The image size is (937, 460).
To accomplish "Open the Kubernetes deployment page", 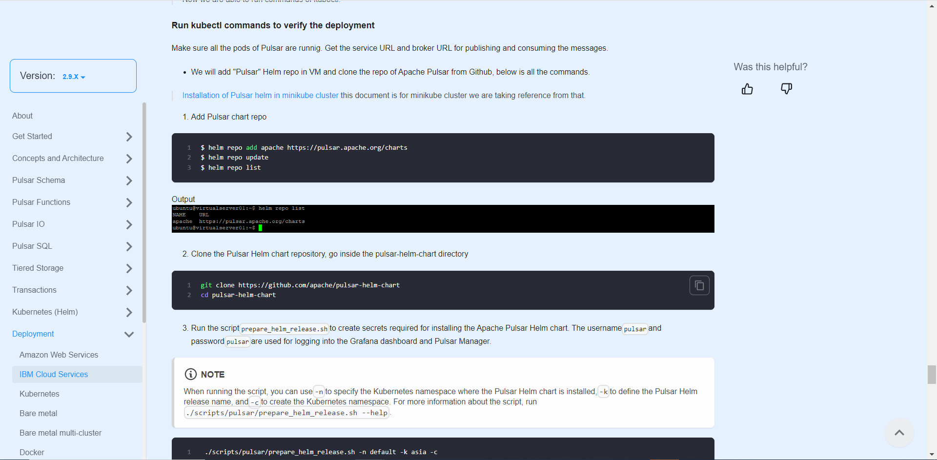I will (x=39, y=394).
